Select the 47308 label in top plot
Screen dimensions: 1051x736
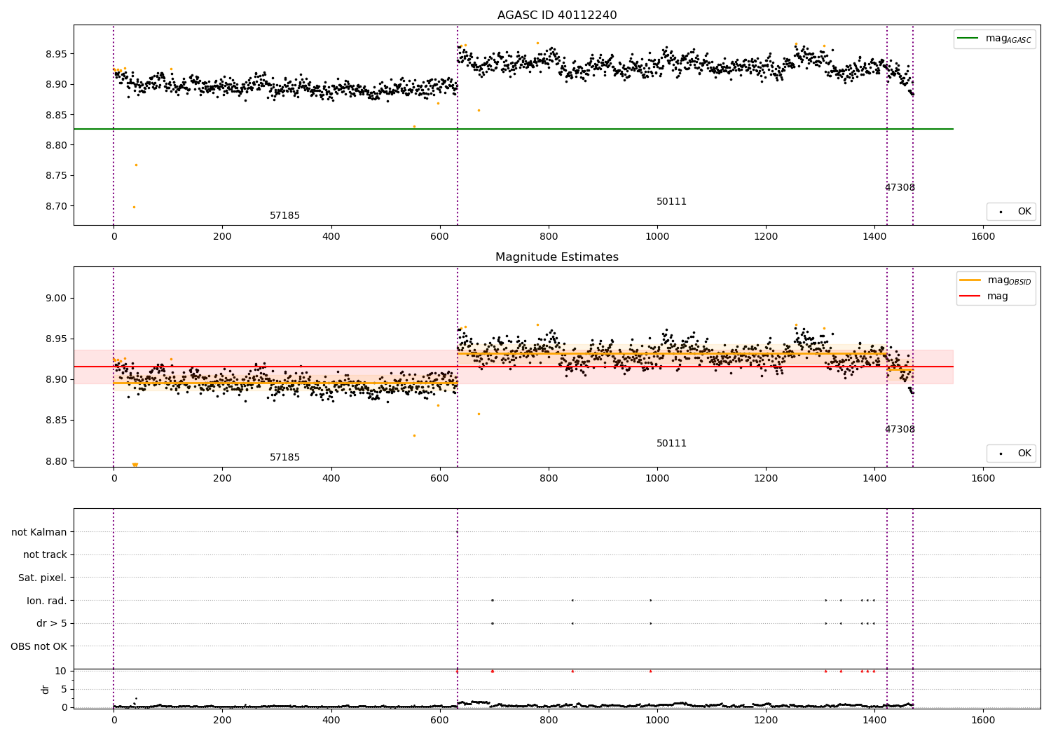(x=900, y=188)
